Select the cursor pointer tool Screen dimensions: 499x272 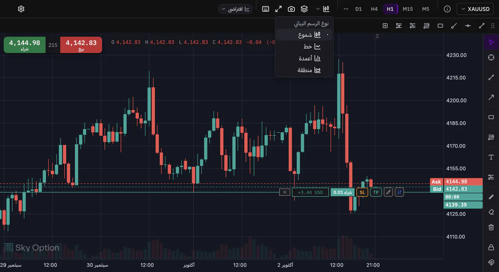(491, 42)
